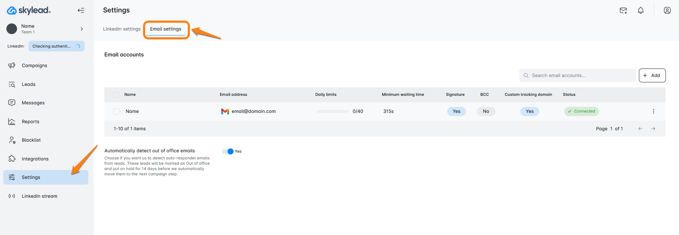Open the notifications bell
The height and width of the screenshot is (235, 679).
(x=640, y=11)
